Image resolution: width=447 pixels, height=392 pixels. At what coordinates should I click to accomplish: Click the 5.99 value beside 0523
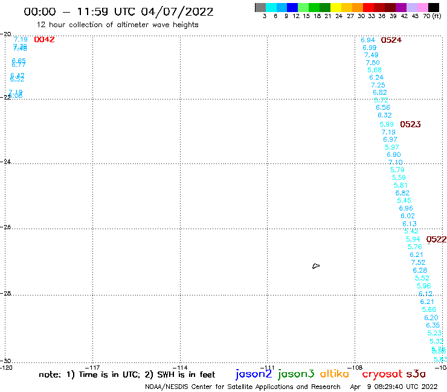pos(387,124)
